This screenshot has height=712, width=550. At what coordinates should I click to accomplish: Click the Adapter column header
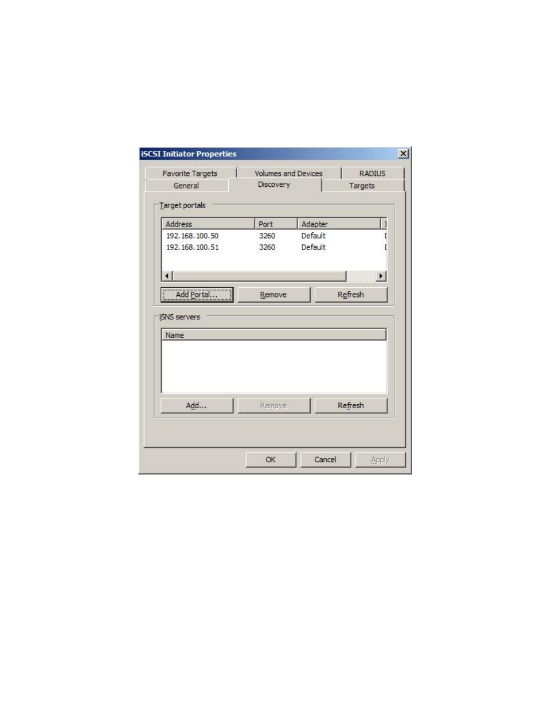338,224
